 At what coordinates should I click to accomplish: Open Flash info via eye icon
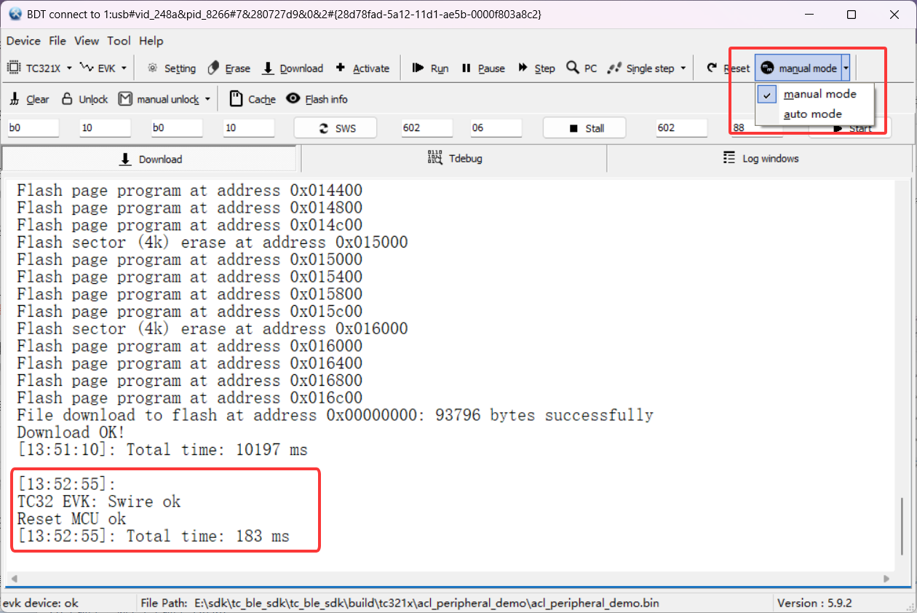pyautogui.click(x=293, y=98)
